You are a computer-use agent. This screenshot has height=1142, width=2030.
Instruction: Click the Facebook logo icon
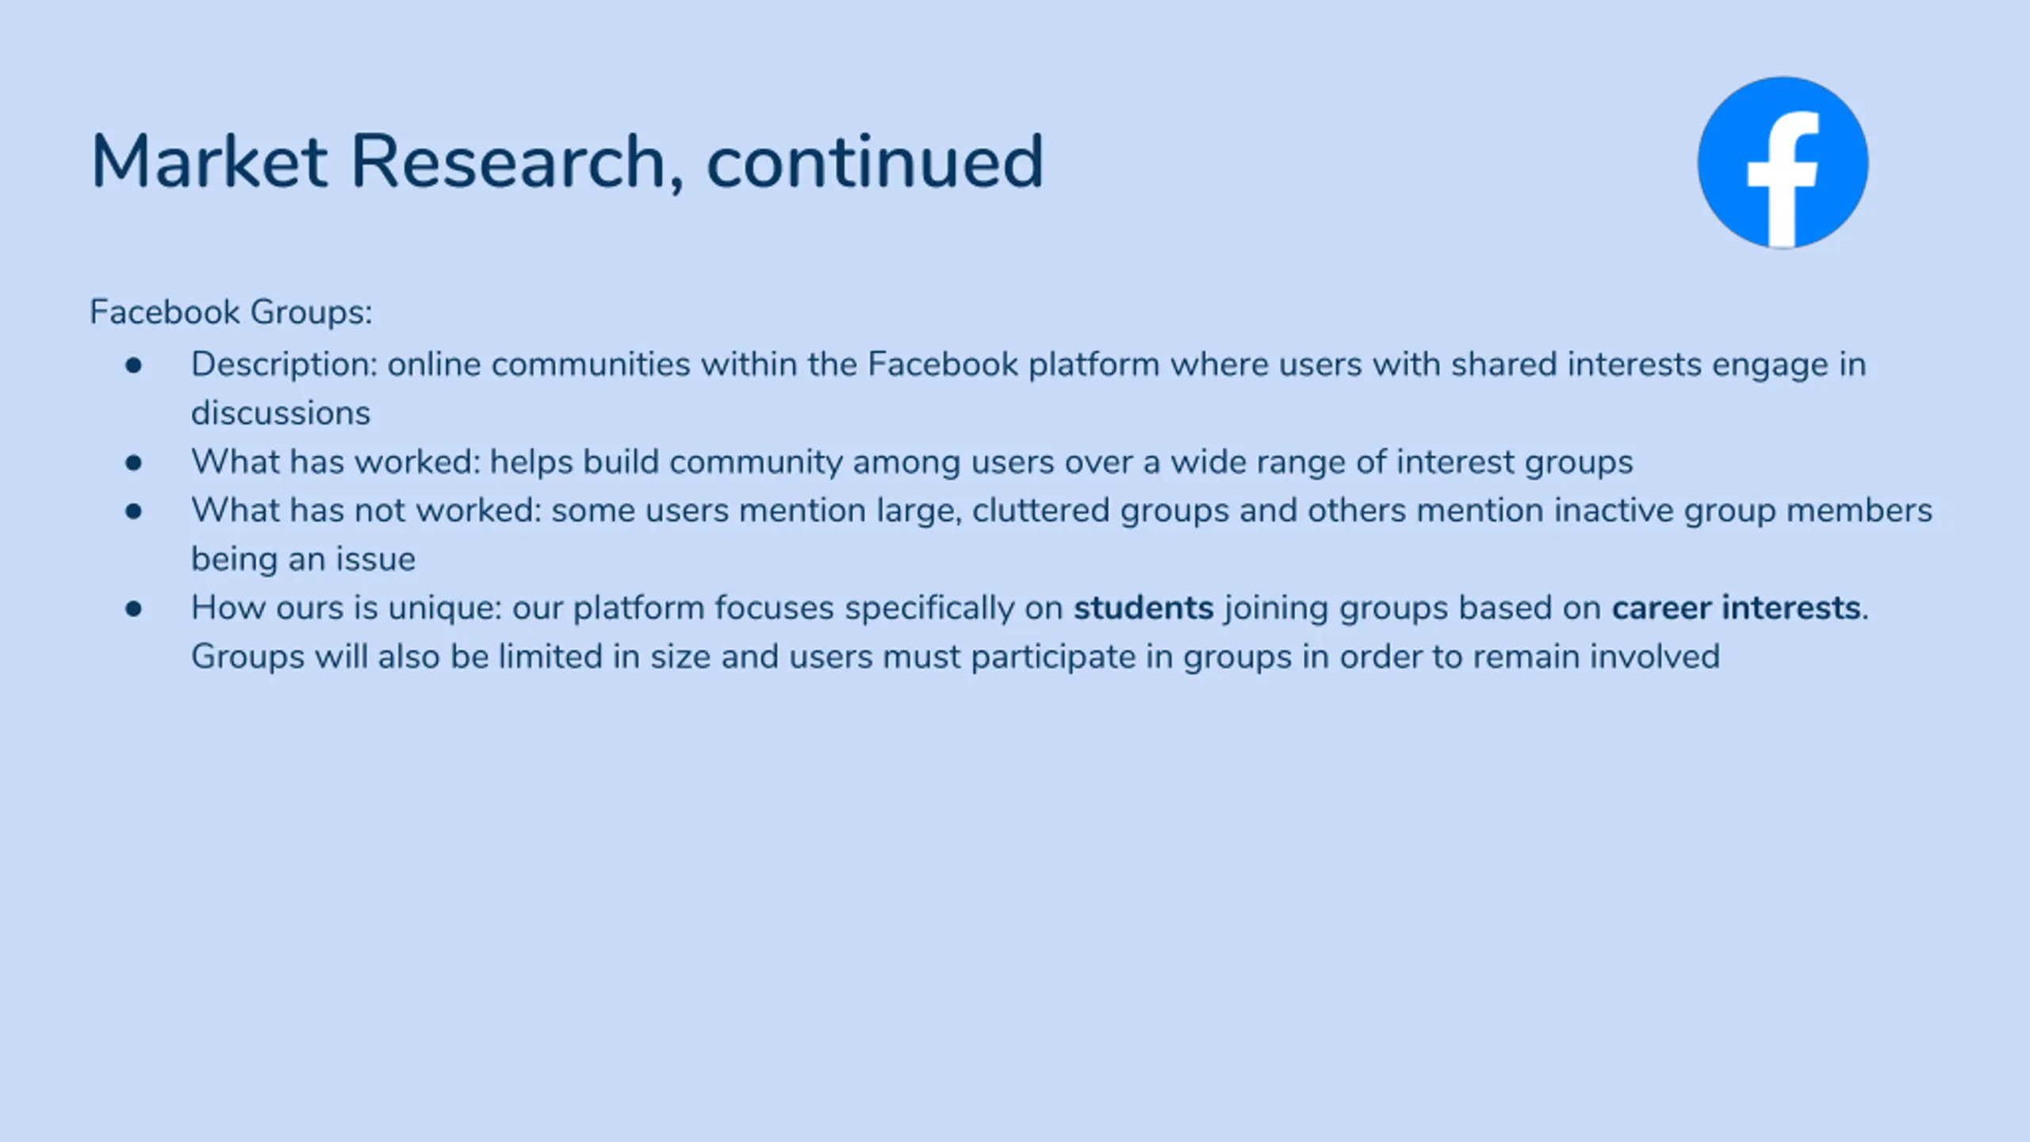click(1783, 163)
